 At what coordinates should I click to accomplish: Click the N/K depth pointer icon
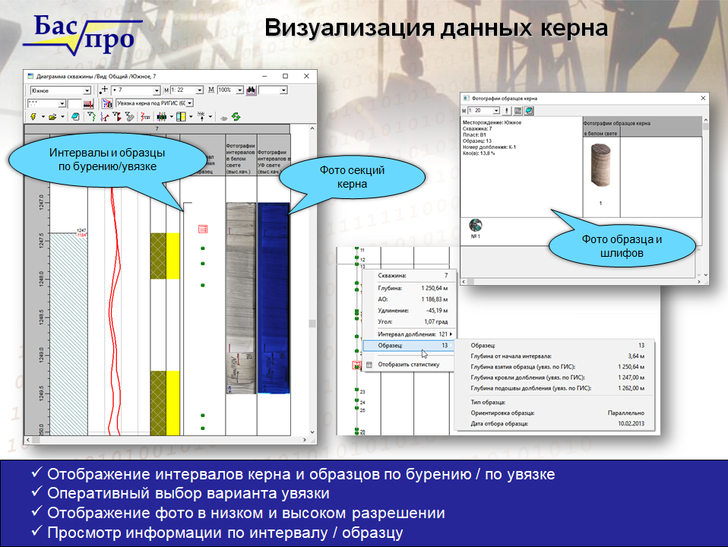pyautogui.click(x=202, y=117)
